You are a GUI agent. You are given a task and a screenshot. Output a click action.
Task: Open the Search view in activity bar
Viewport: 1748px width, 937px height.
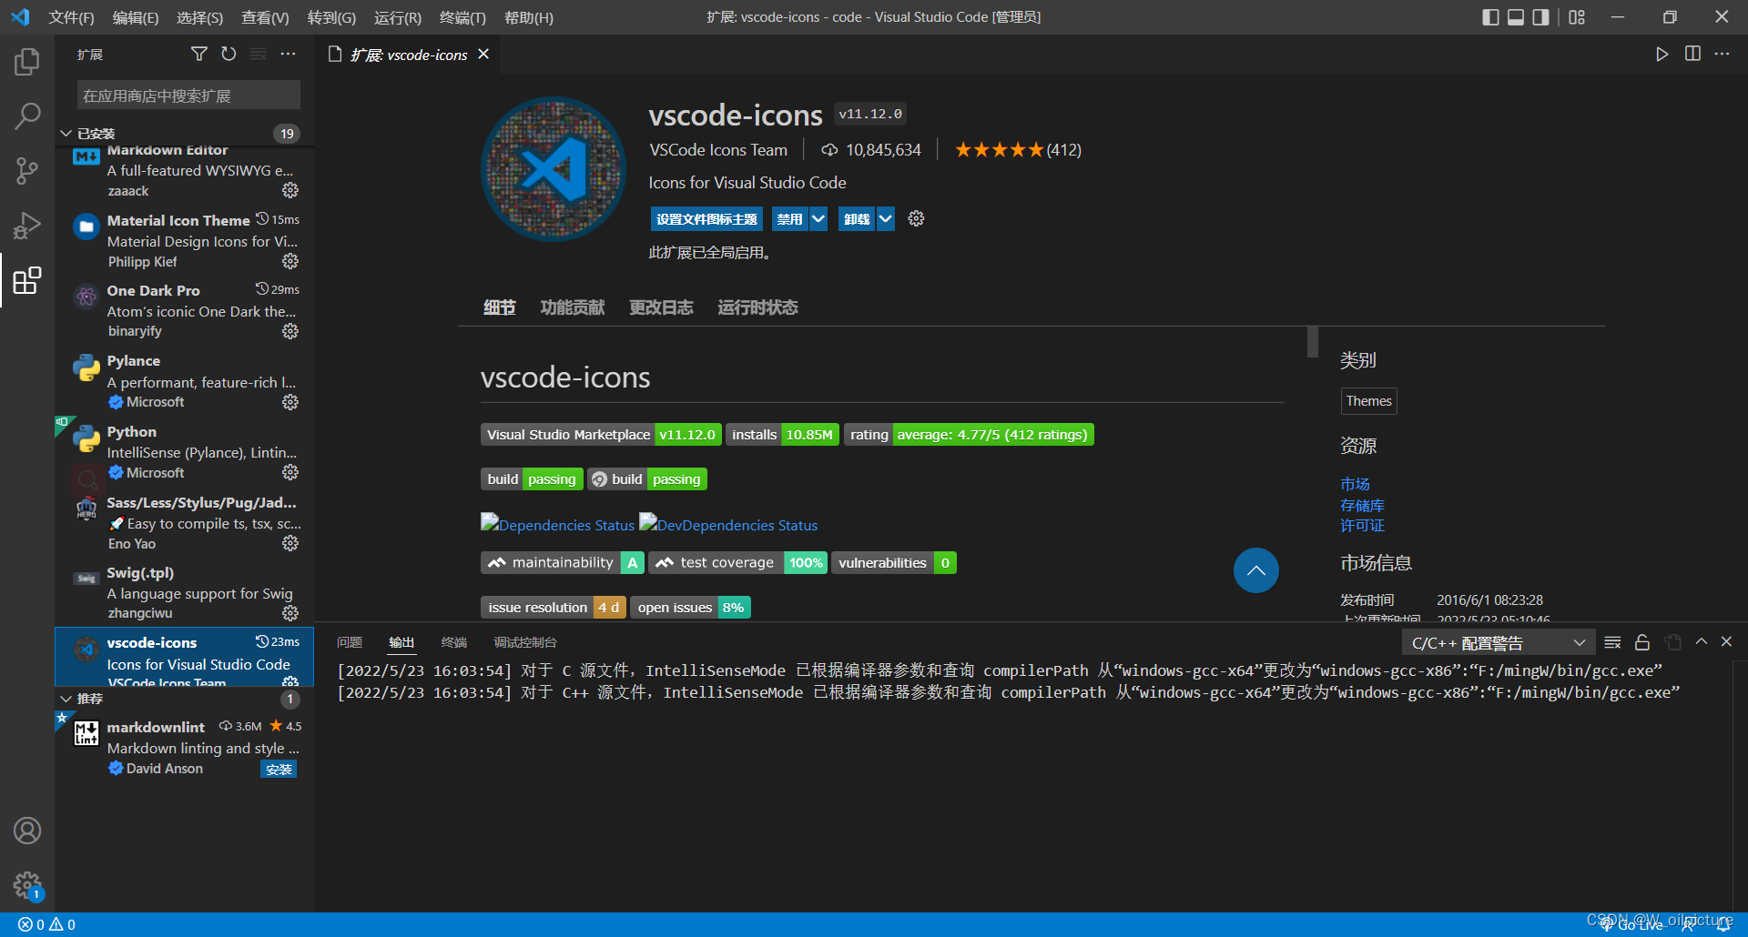[x=27, y=116]
